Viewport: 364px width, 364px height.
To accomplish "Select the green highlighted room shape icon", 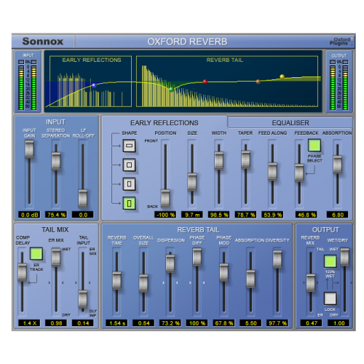I will coord(129,203).
